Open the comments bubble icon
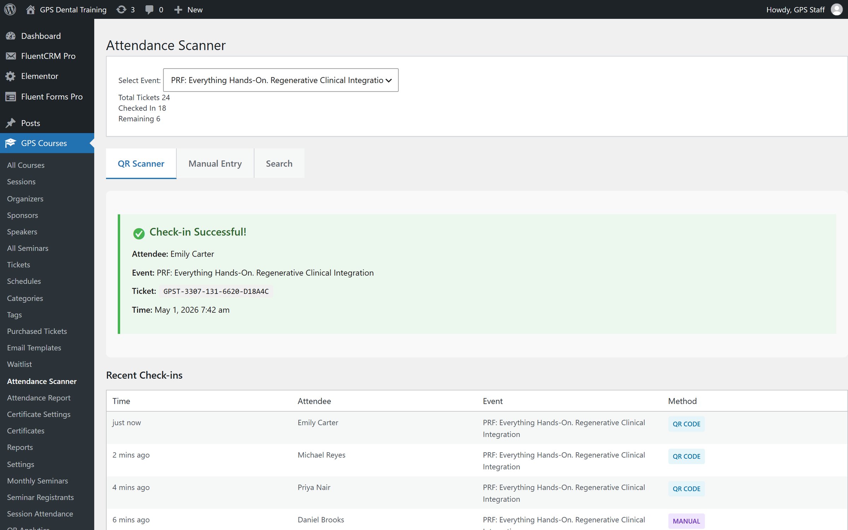 pos(149,10)
